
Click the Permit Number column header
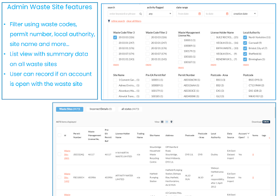pos(77,136)
